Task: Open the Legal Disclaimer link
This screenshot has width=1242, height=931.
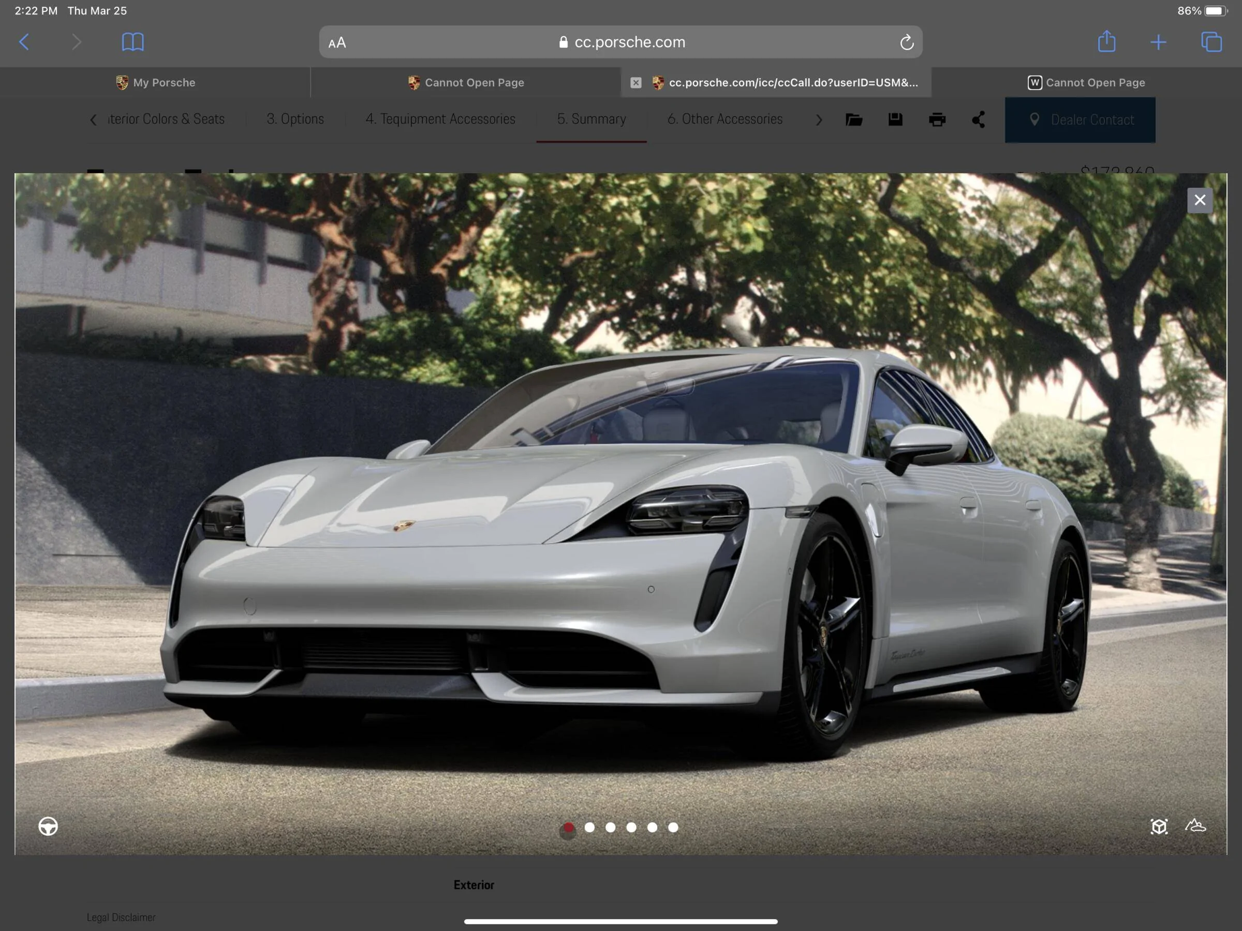Action: [x=121, y=917]
